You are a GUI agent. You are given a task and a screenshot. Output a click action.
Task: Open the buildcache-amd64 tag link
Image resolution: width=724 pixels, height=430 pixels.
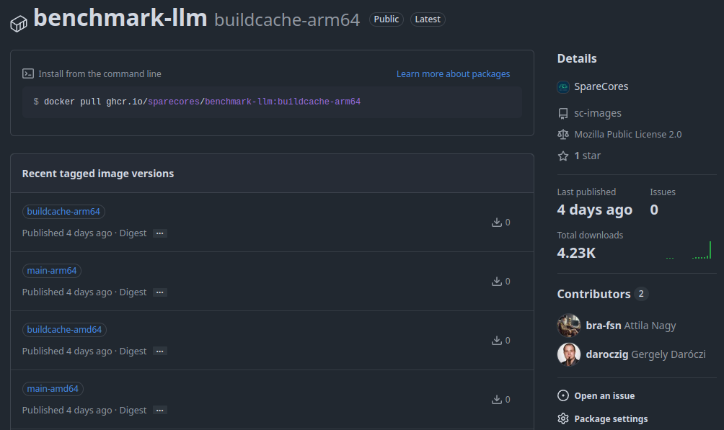click(x=65, y=330)
